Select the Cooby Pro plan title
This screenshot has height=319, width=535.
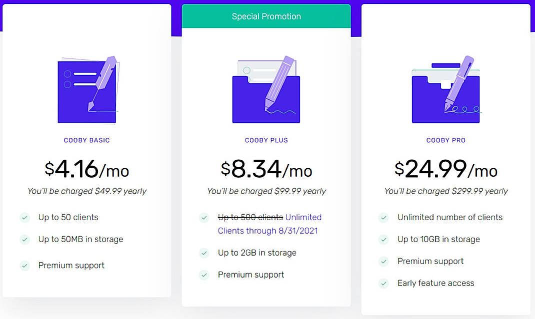click(x=445, y=140)
